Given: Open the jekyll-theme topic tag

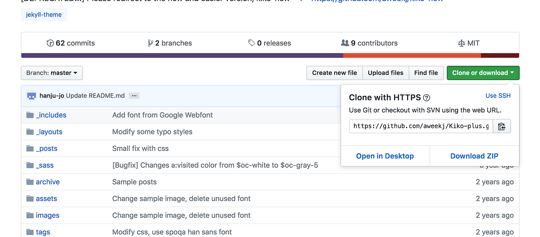Looking at the screenshot, I should click(44, 15).
